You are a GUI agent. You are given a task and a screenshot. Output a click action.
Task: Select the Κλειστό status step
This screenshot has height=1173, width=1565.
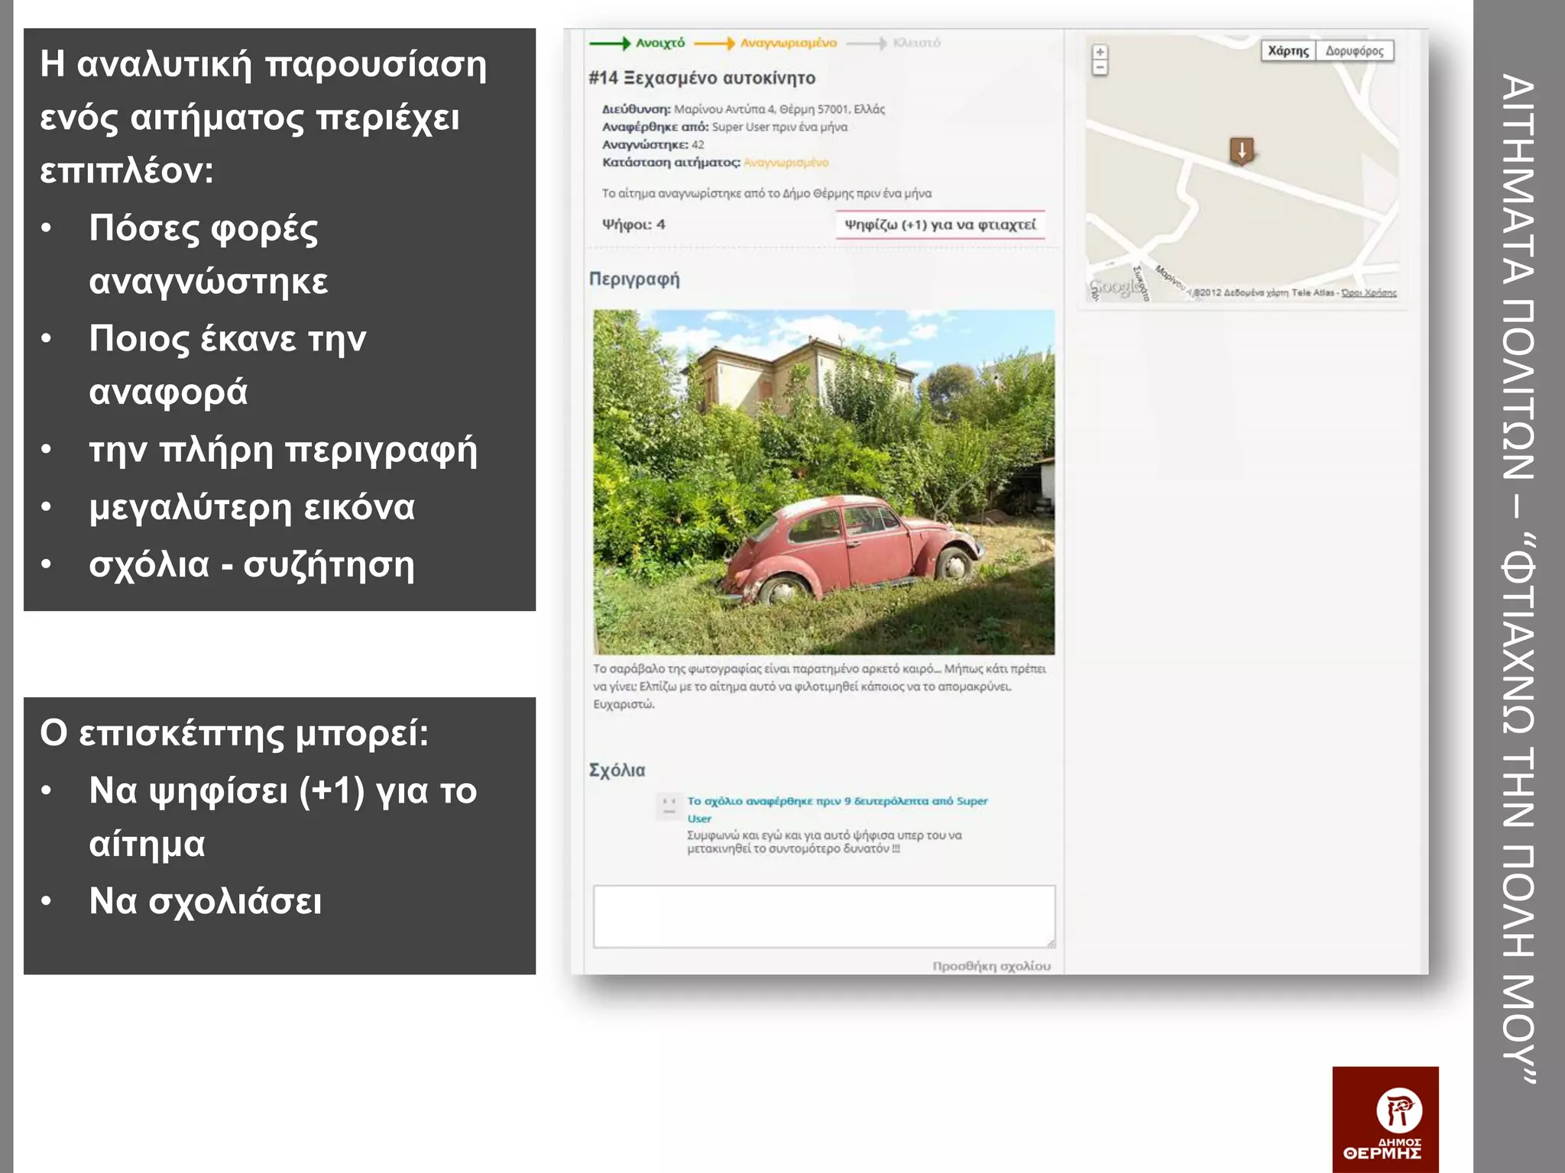pyautogui.click(x=916, y=44)
